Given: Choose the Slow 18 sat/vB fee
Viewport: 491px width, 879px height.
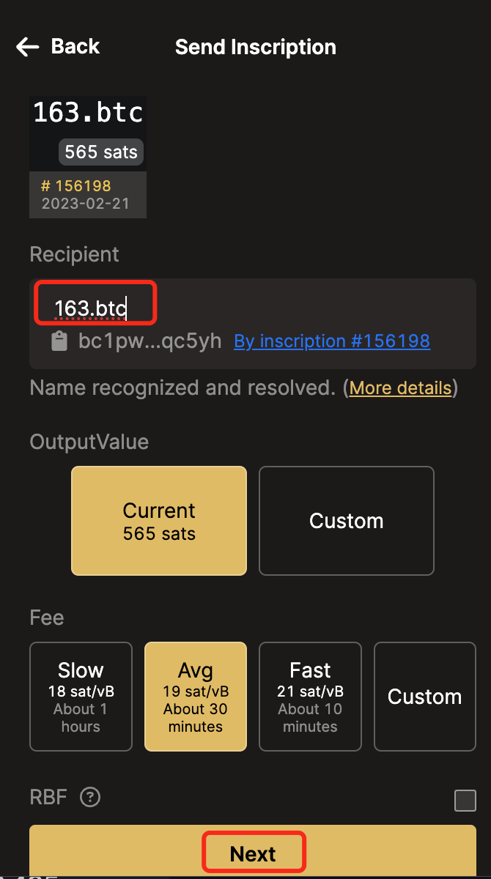Looking at the screenshot, I should coord(81,697).
